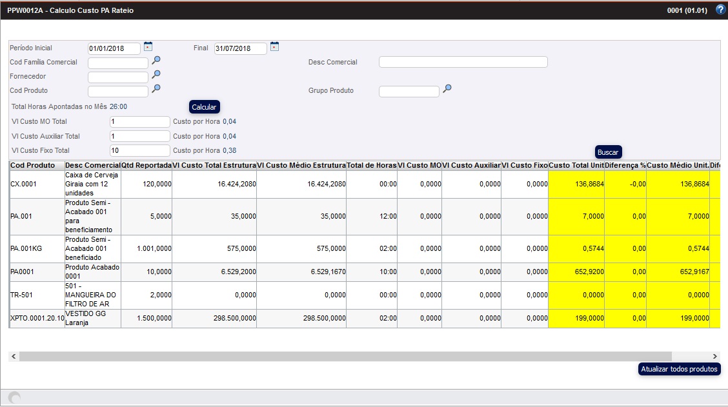Click the Cod Família Comercial search magnifier

click(156, 61)
